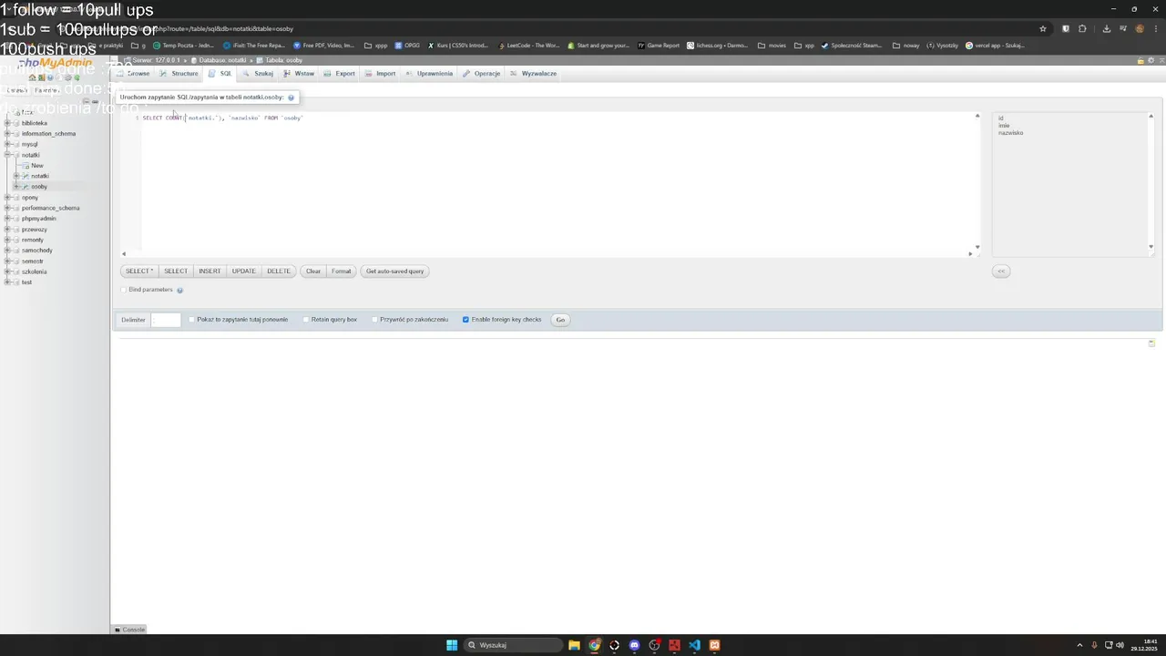Expand the mysql database node
Screen dimensions: 1166x656
[x=7, y=144]
